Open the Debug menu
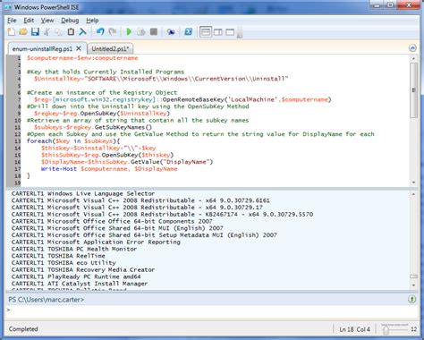 70,21
